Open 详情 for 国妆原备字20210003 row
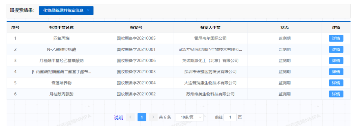Screen dimensions: 356x126 click(x=336, y=72)
